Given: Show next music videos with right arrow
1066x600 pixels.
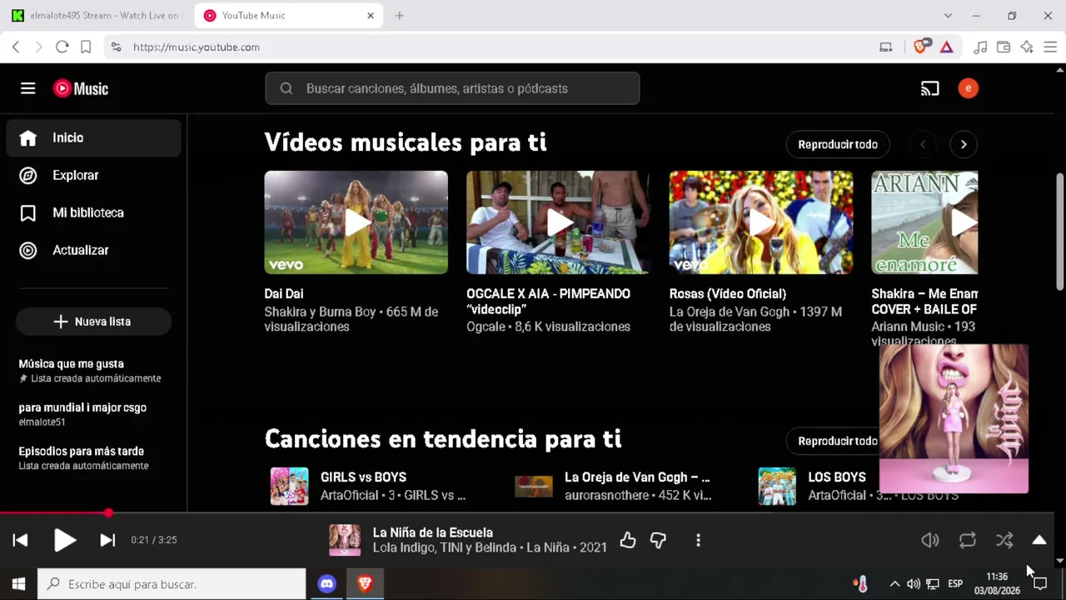Looking at the screenshot, I should tap(964, 144).
